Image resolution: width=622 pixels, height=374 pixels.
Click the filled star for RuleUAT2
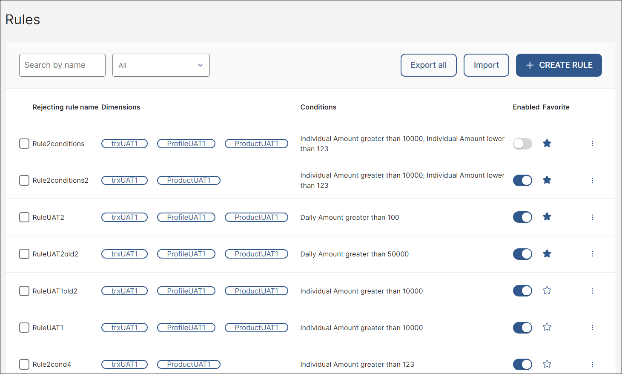(547, 217)
